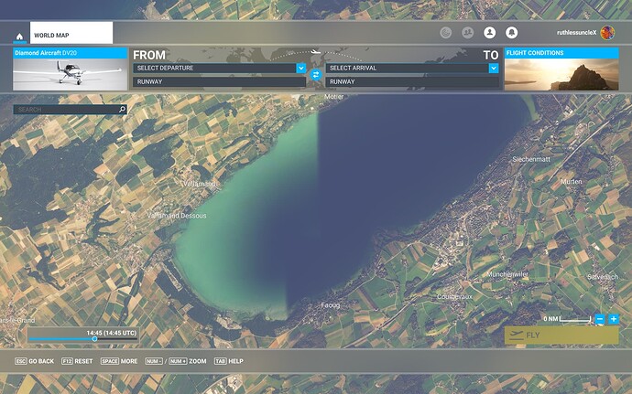Open the Diamond Aircraft DV20 selection panel
Viewport: 632px width, 394px height.
pos(70,70)
